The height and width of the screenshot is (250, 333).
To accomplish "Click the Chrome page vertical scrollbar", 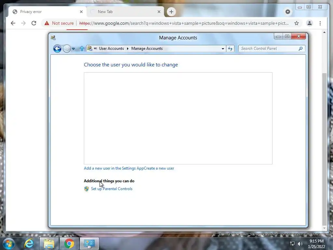I will pyautogui.click(x=324, y=149).
